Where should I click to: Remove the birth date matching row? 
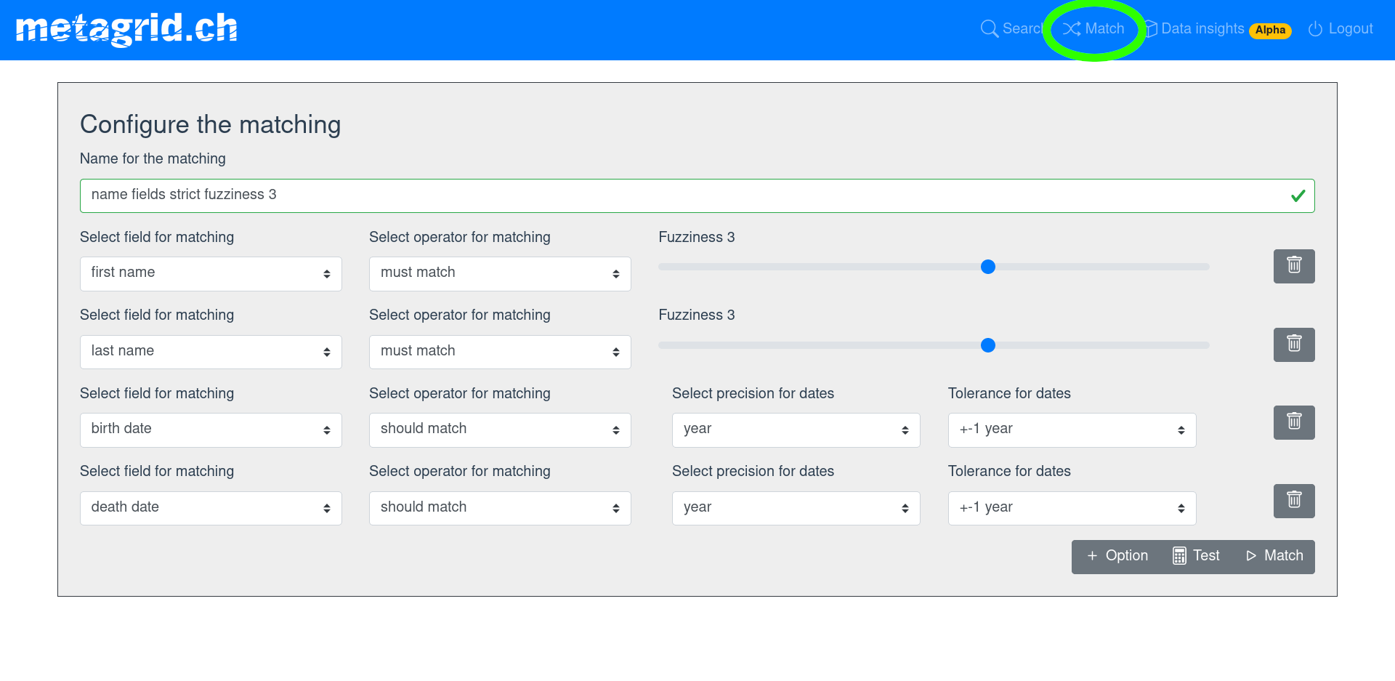click(x=1293, y=422)
